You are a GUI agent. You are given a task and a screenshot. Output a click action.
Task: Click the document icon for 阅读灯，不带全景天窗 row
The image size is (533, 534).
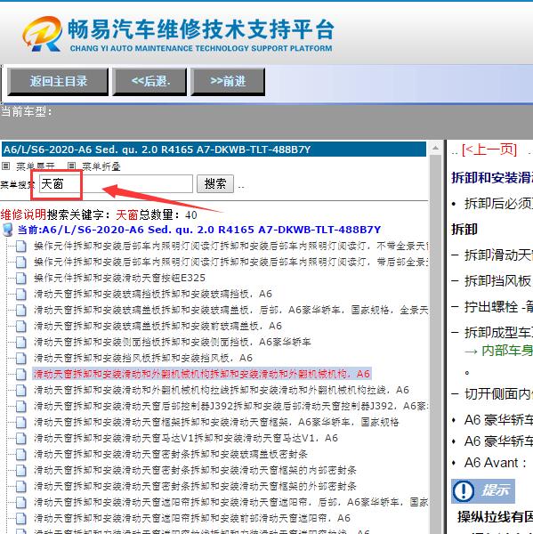tap(20, 246)
